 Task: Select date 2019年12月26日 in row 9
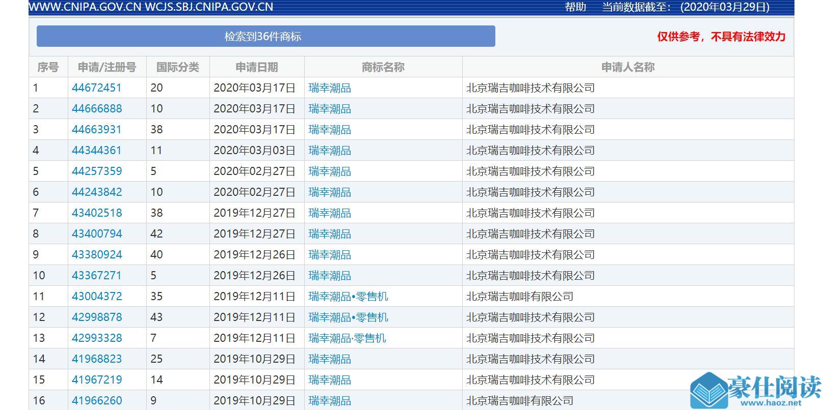[x=254, y=255]
